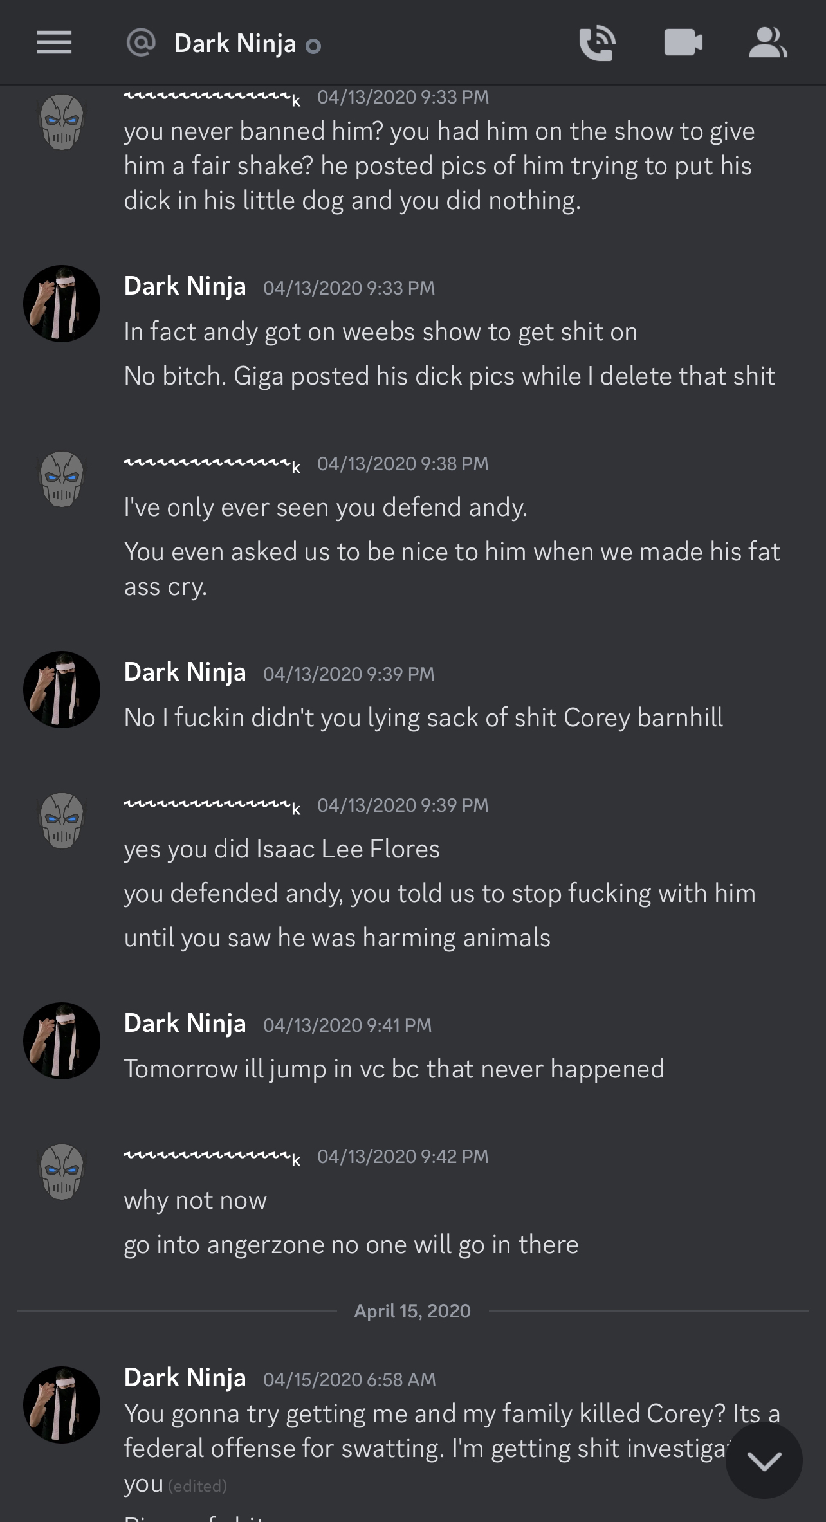This screenshot has height=1522, width=826.
Task: Start a video call
Action: point(683,43)
